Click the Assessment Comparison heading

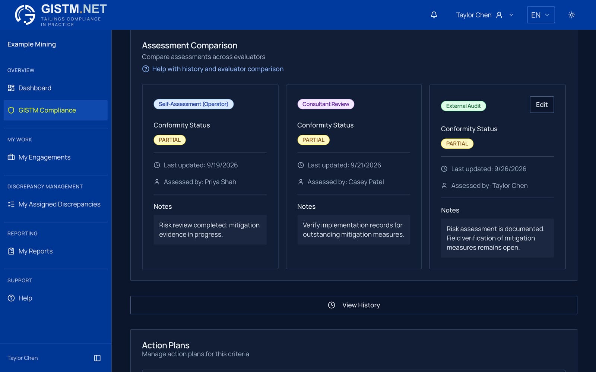pos(190,45)
